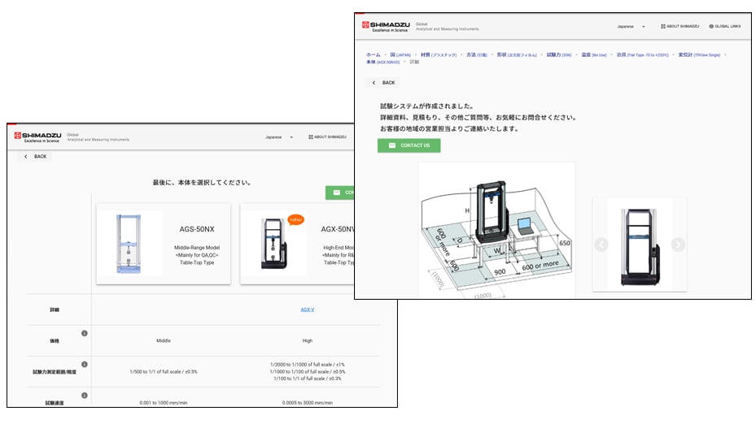This screenshot has height=446, width=756.
Task: Open ABOUT SHIMADZU menu in left window
Action: [x=327, y=137]
